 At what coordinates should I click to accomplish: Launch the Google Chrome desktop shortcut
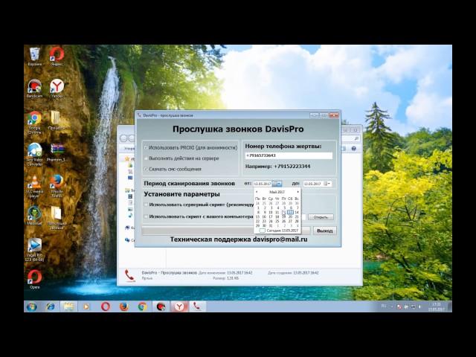click(35, 122)
